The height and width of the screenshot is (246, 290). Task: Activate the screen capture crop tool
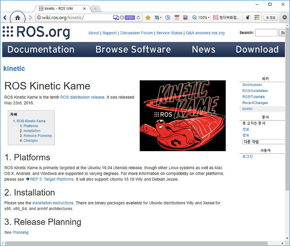pyautogui.click(x=157, y=17)
